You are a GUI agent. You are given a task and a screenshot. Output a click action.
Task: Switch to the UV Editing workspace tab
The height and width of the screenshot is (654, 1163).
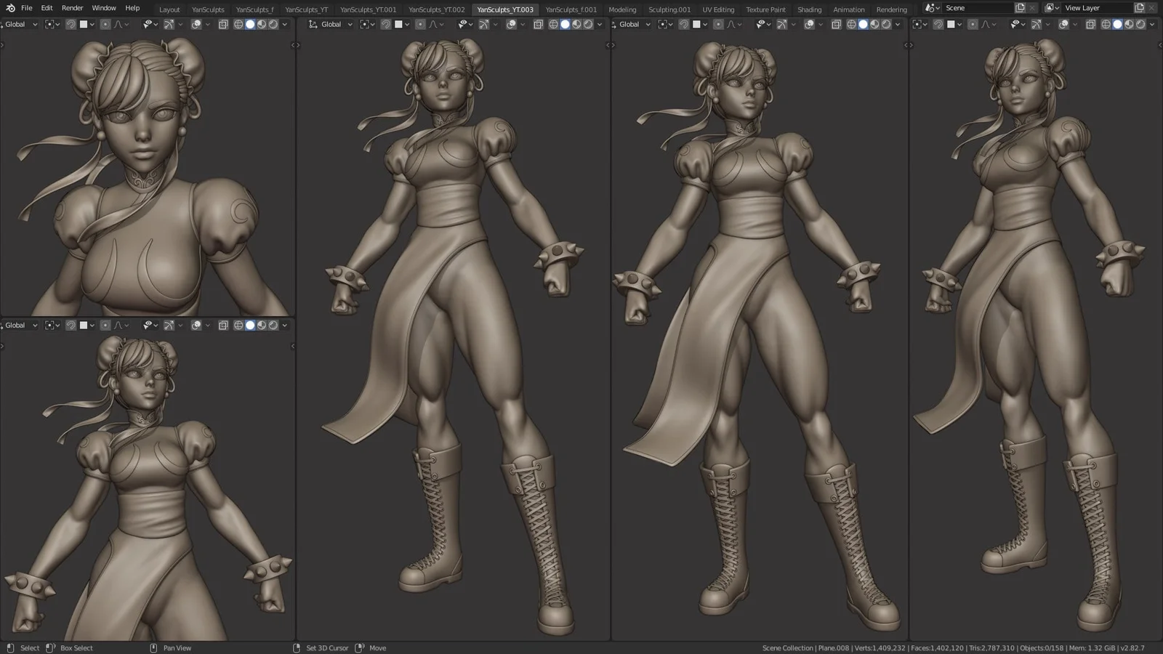[x=717, y=9]
